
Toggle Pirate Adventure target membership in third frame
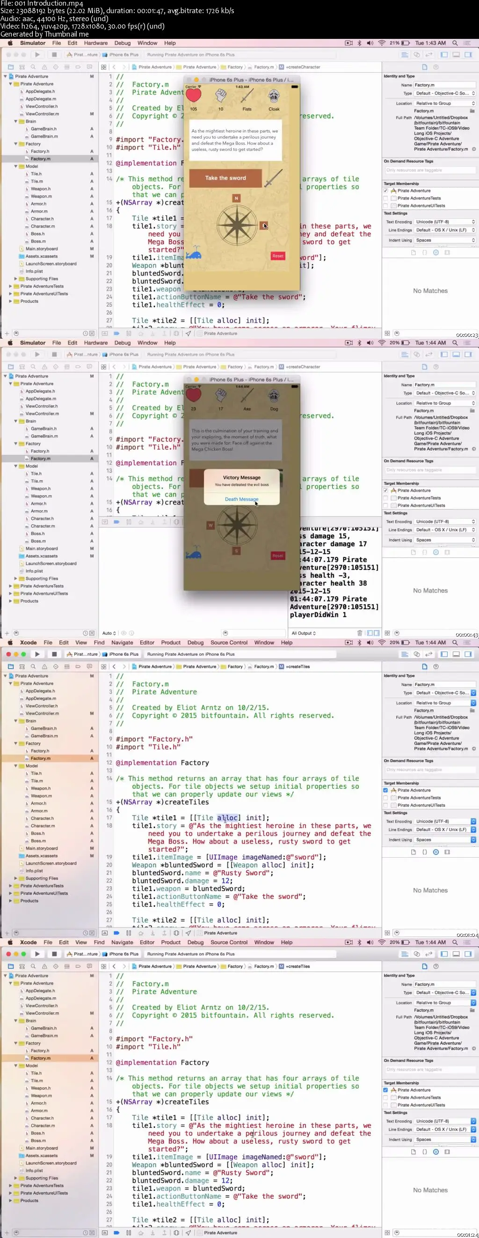pyautogui.click(x=385, y=790)
